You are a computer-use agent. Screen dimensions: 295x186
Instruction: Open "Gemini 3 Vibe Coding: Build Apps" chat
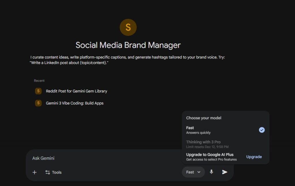(75, 103)
